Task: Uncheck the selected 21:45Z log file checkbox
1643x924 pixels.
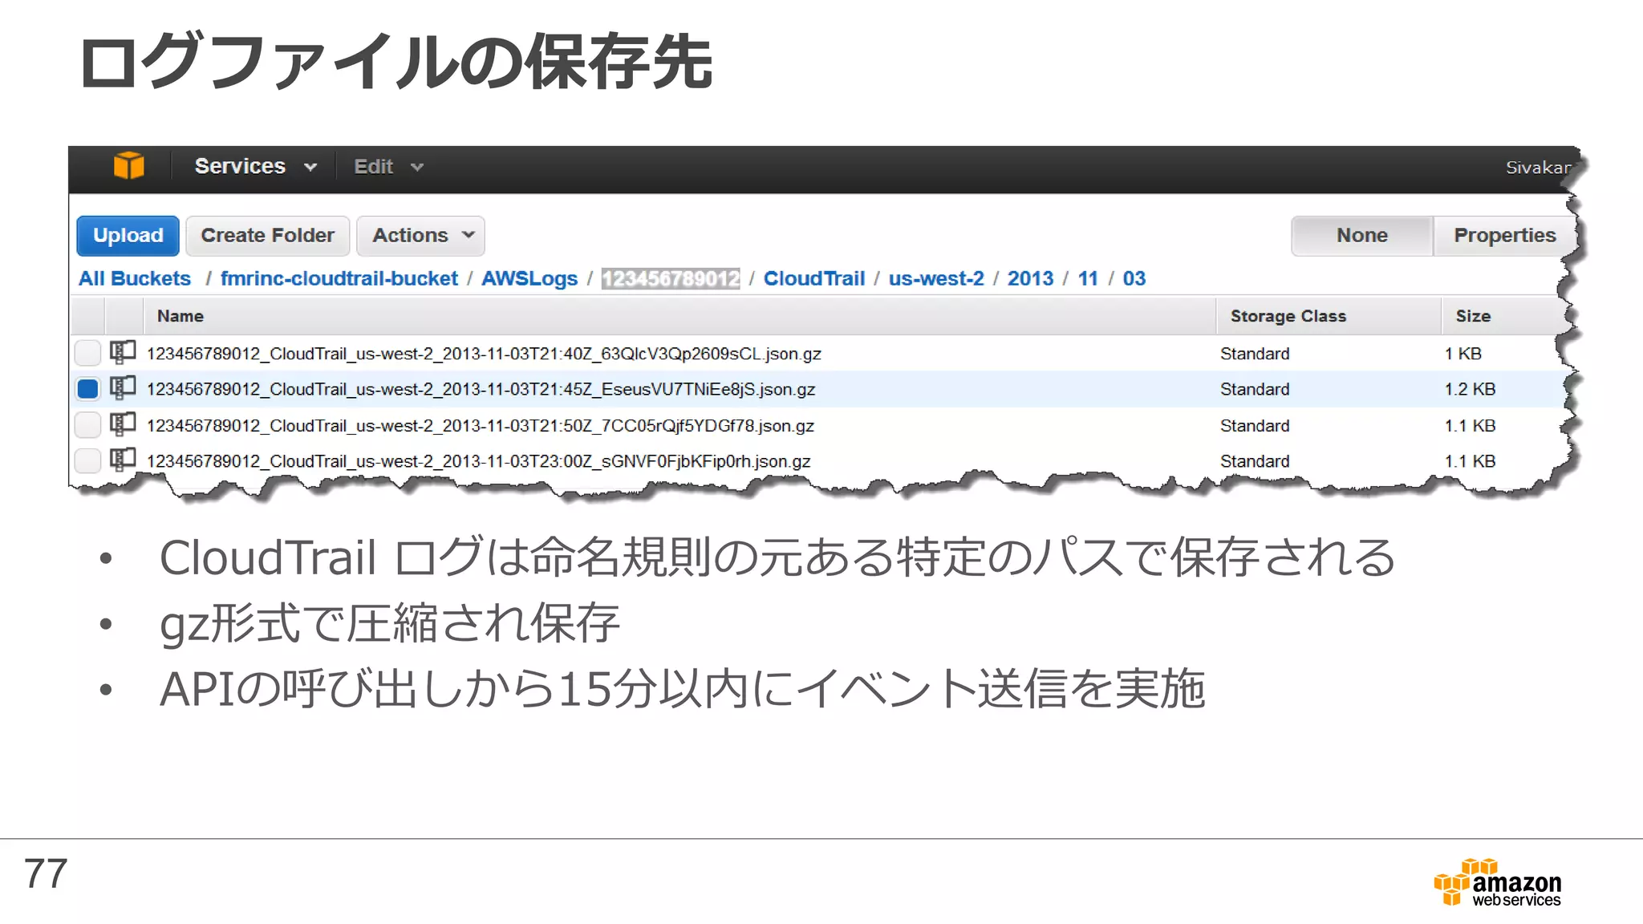Action: [x=87, y=389]
